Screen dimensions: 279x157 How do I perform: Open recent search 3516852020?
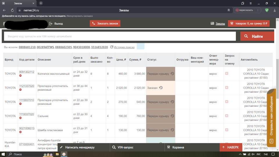click(99, 47)
